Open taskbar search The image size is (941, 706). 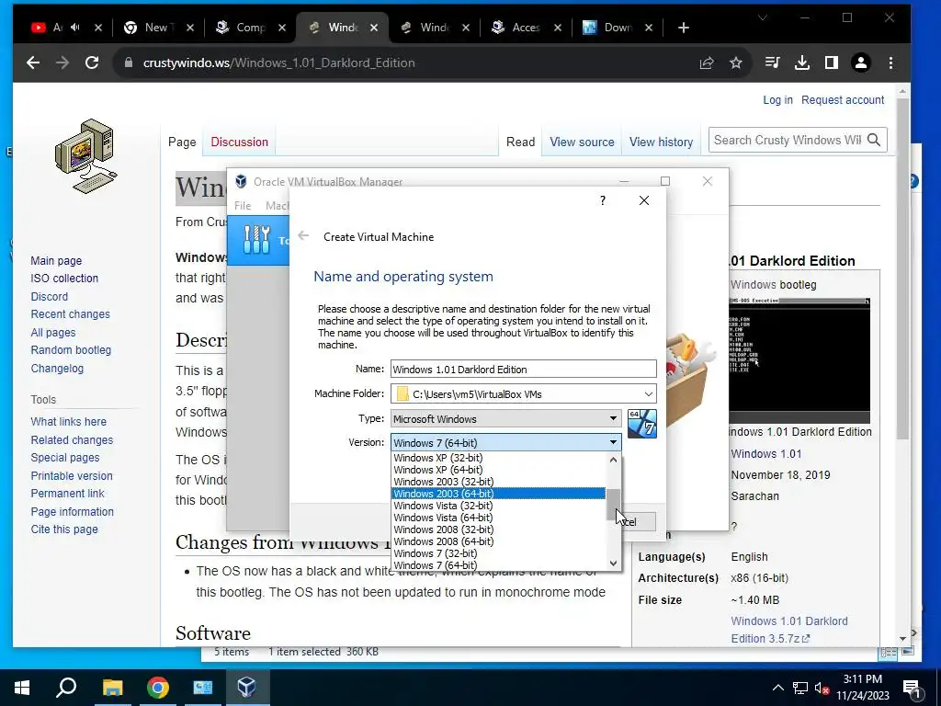pos(66,688)
